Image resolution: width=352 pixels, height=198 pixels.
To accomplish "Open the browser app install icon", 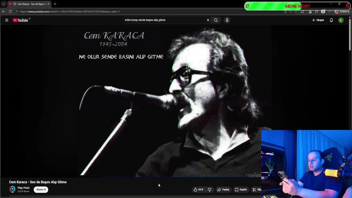I will [x=285, y=12].
